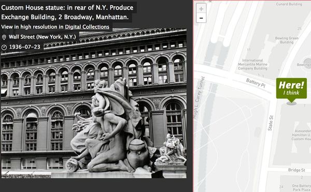
Task: Click the clock icon next to the date
Action: (4, 47)
